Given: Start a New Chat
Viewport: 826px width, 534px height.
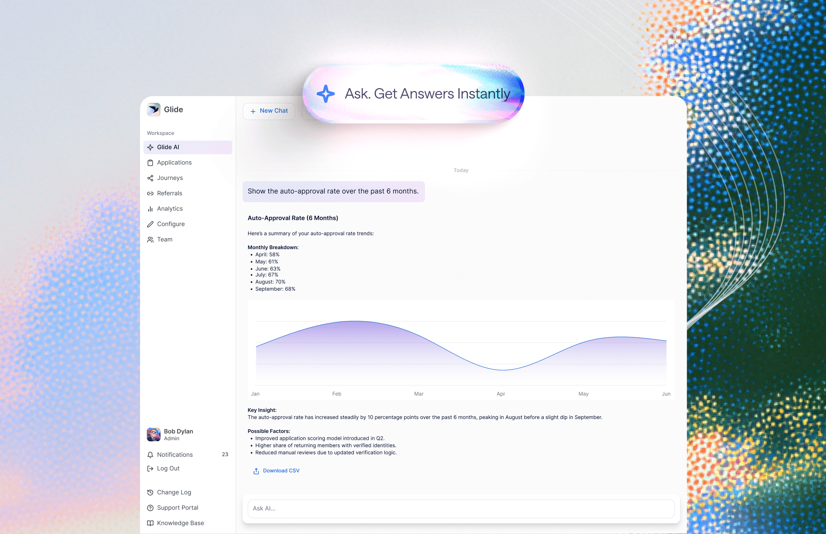Looking at the screenshot, I should 269,111.
